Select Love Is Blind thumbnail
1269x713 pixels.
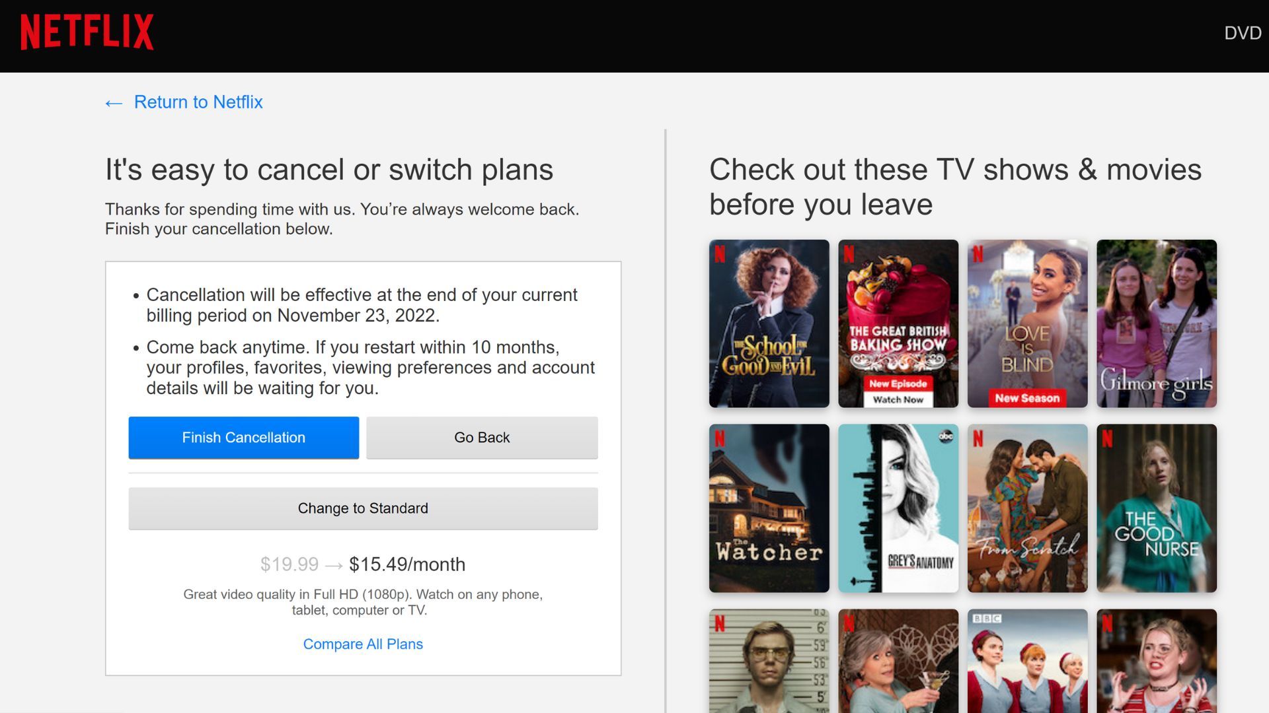1026,323
